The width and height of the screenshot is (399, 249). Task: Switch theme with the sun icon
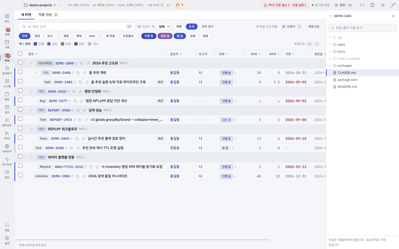tap(383, 5)
